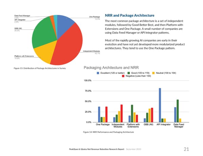Click the PeakSpan & Ibbaka report footer text

(95, 149)
